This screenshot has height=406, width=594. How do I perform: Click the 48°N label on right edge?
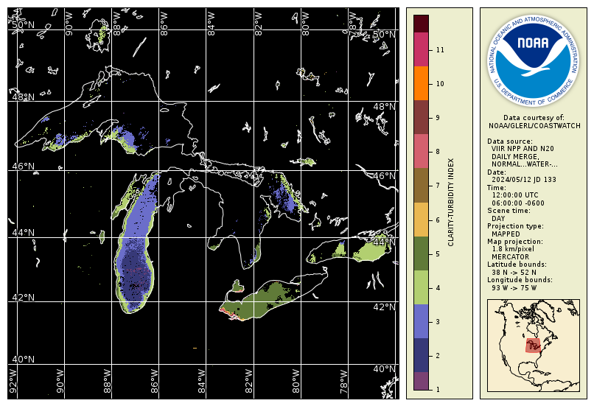tap(384, 107)
